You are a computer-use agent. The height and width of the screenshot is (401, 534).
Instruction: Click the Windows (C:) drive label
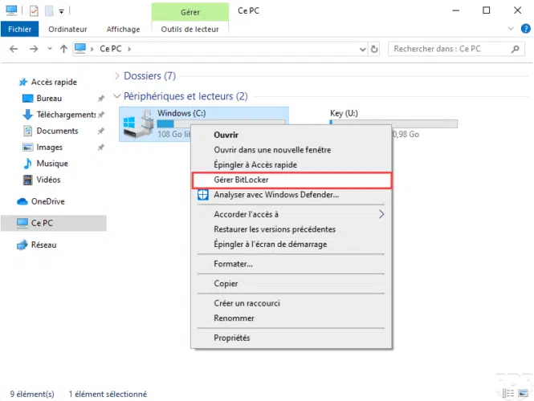pyautogui.click(x=181, y=113)
